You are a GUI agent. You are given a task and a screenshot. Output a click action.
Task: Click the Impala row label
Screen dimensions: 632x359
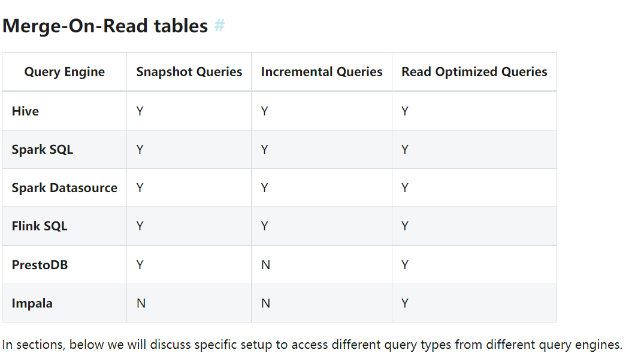[32, 303]
